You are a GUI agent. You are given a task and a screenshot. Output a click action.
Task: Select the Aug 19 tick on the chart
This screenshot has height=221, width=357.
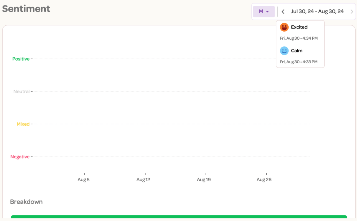[204, 180]
